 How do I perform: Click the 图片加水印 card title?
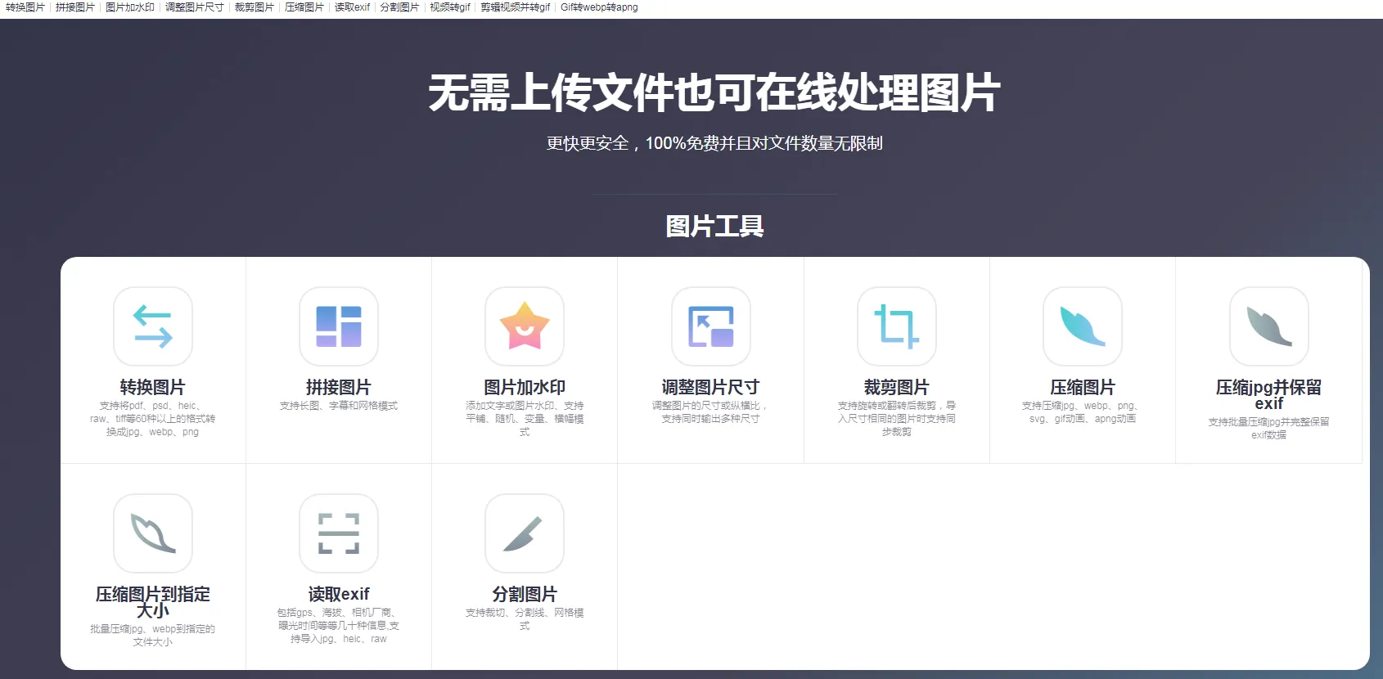tap(525, 387)
